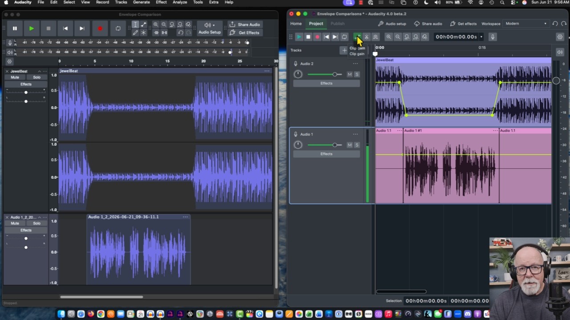Toggle S solo on Audio 2 track
This screenshot has height=320, width=570.
(x=357, y=75)
